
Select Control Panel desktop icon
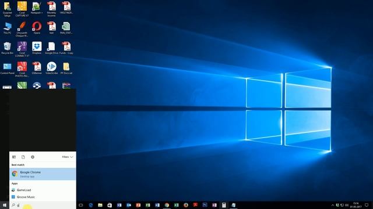point(8,69)
